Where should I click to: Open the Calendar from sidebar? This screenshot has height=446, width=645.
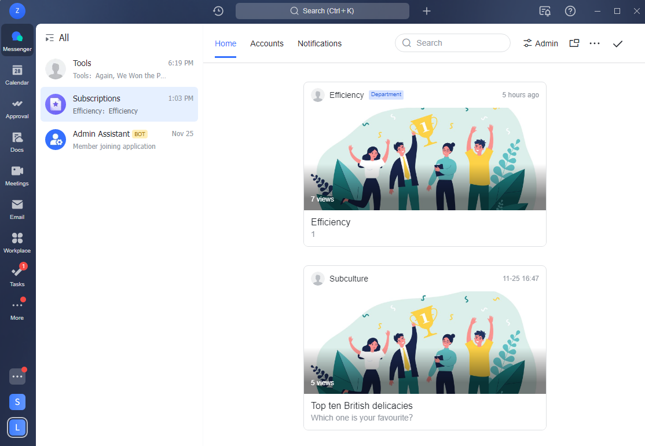click(17, 75)
